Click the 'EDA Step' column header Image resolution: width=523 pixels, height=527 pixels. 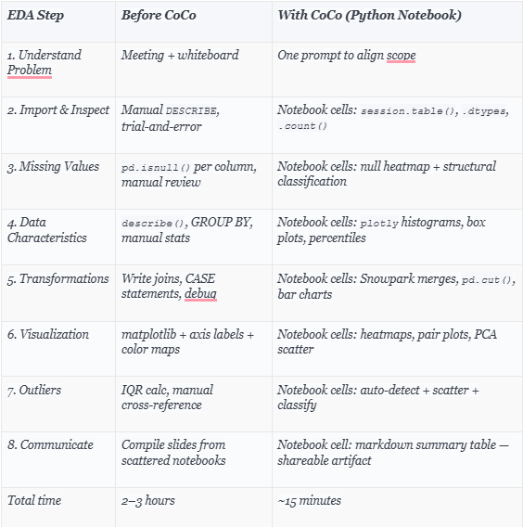[x=35, y=16]
